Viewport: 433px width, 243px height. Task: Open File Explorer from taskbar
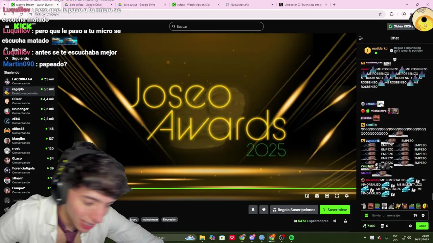202,238
